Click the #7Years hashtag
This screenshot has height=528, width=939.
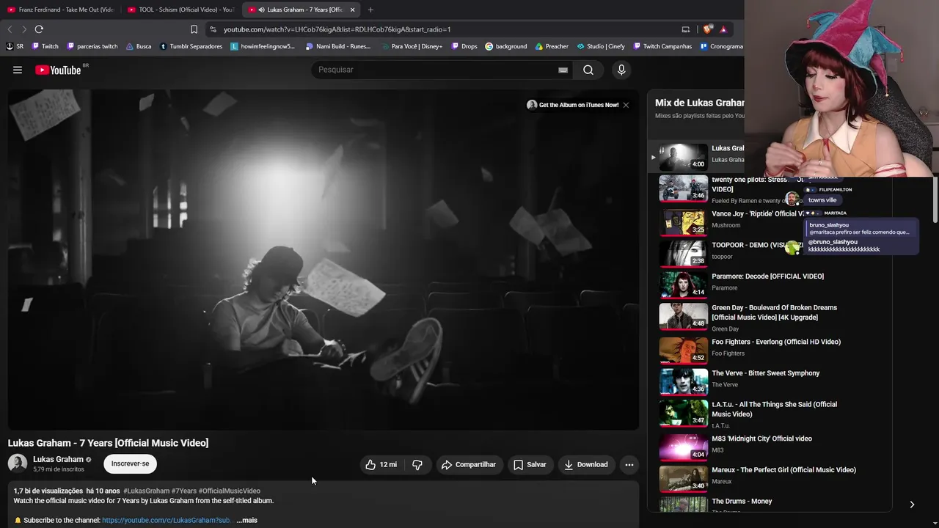coord(184,491)
